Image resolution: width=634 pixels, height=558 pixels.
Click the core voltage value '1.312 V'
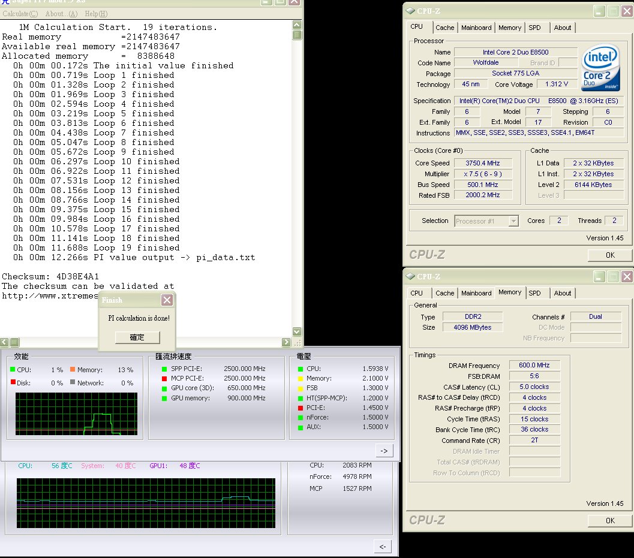point(557,84)
